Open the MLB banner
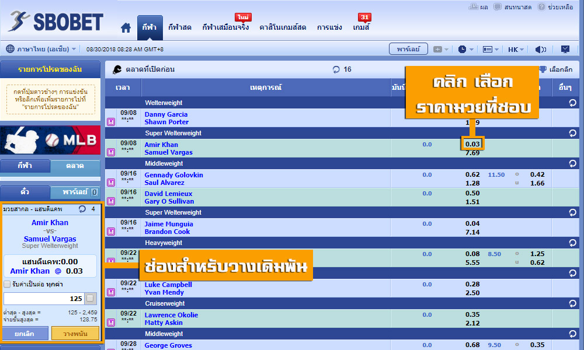The image size is (584, 350). pyautogui.click(x=50, y=140)
